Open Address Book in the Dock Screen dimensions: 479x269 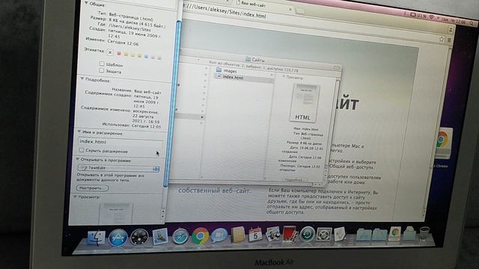tap(238, 235)
